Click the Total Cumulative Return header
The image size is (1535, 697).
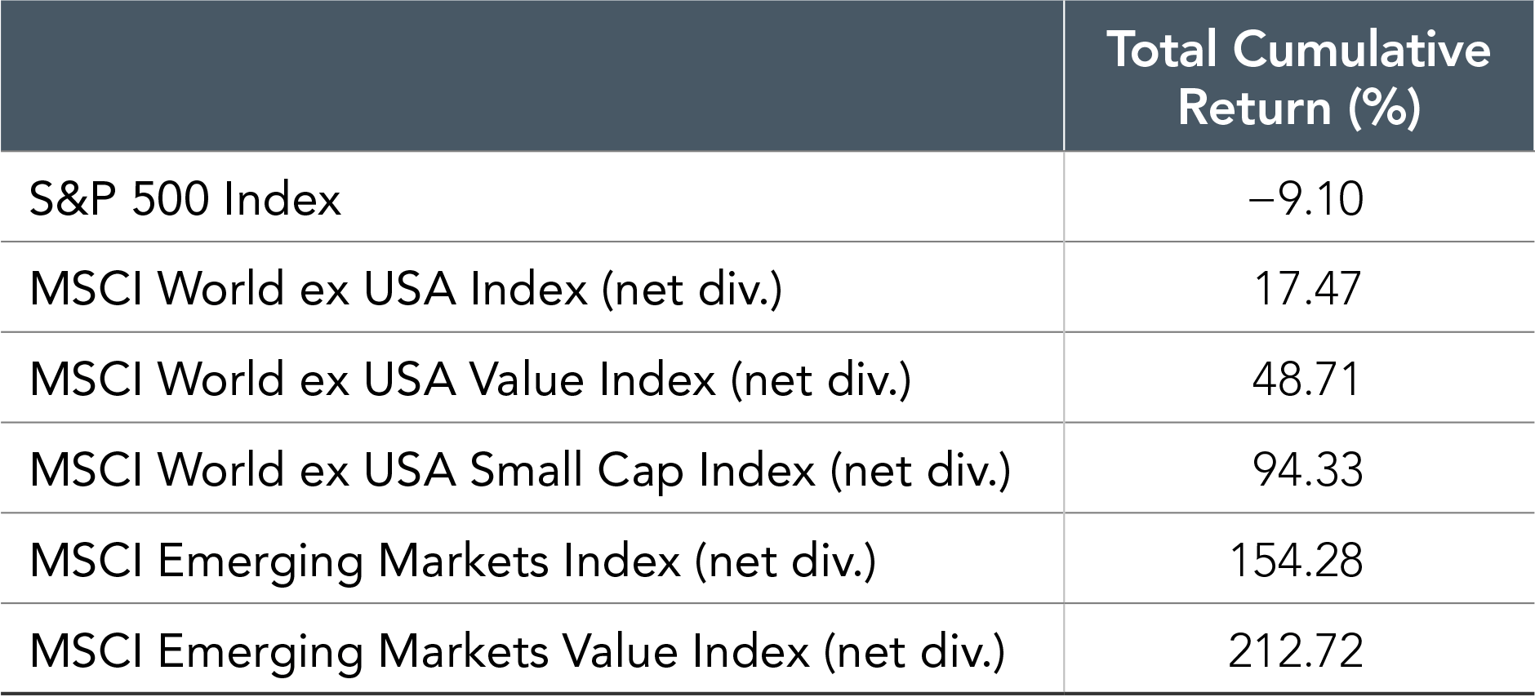pos(1298,78)
